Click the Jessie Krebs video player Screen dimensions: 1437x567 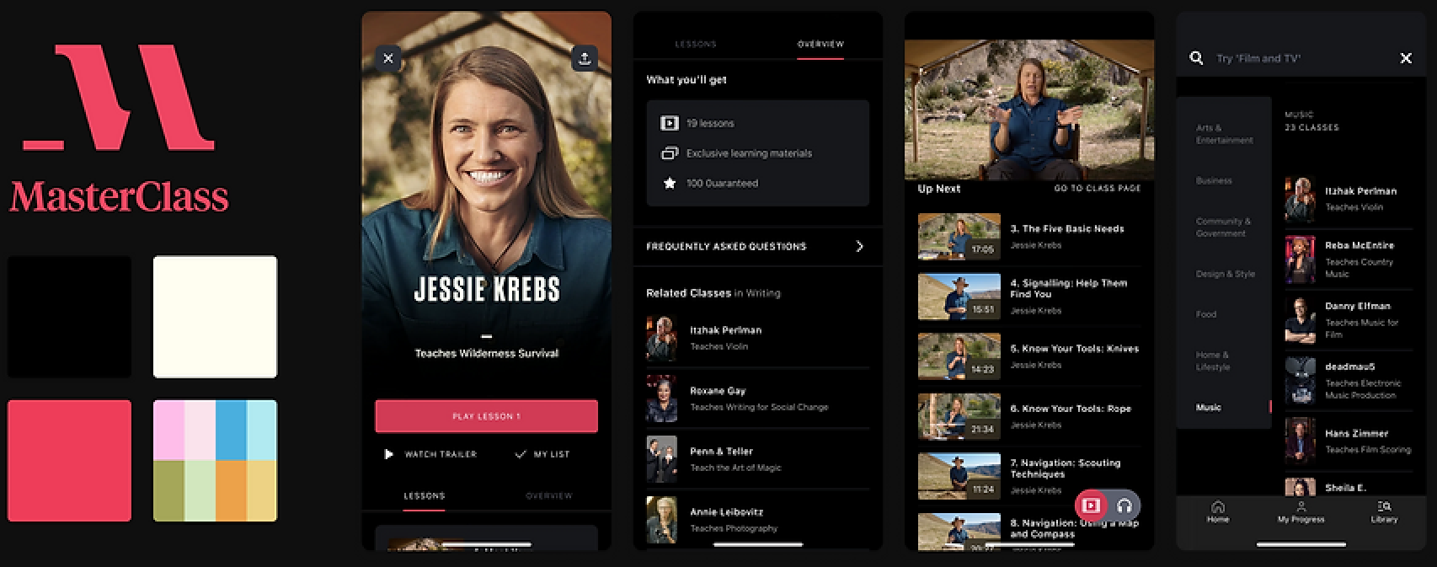[1029, 110]
